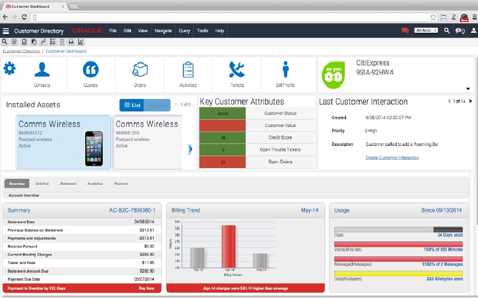Click the Voice minutes usage bar
Image resolution: width=478 pixels, height=298 pixels.
(399, 244)
